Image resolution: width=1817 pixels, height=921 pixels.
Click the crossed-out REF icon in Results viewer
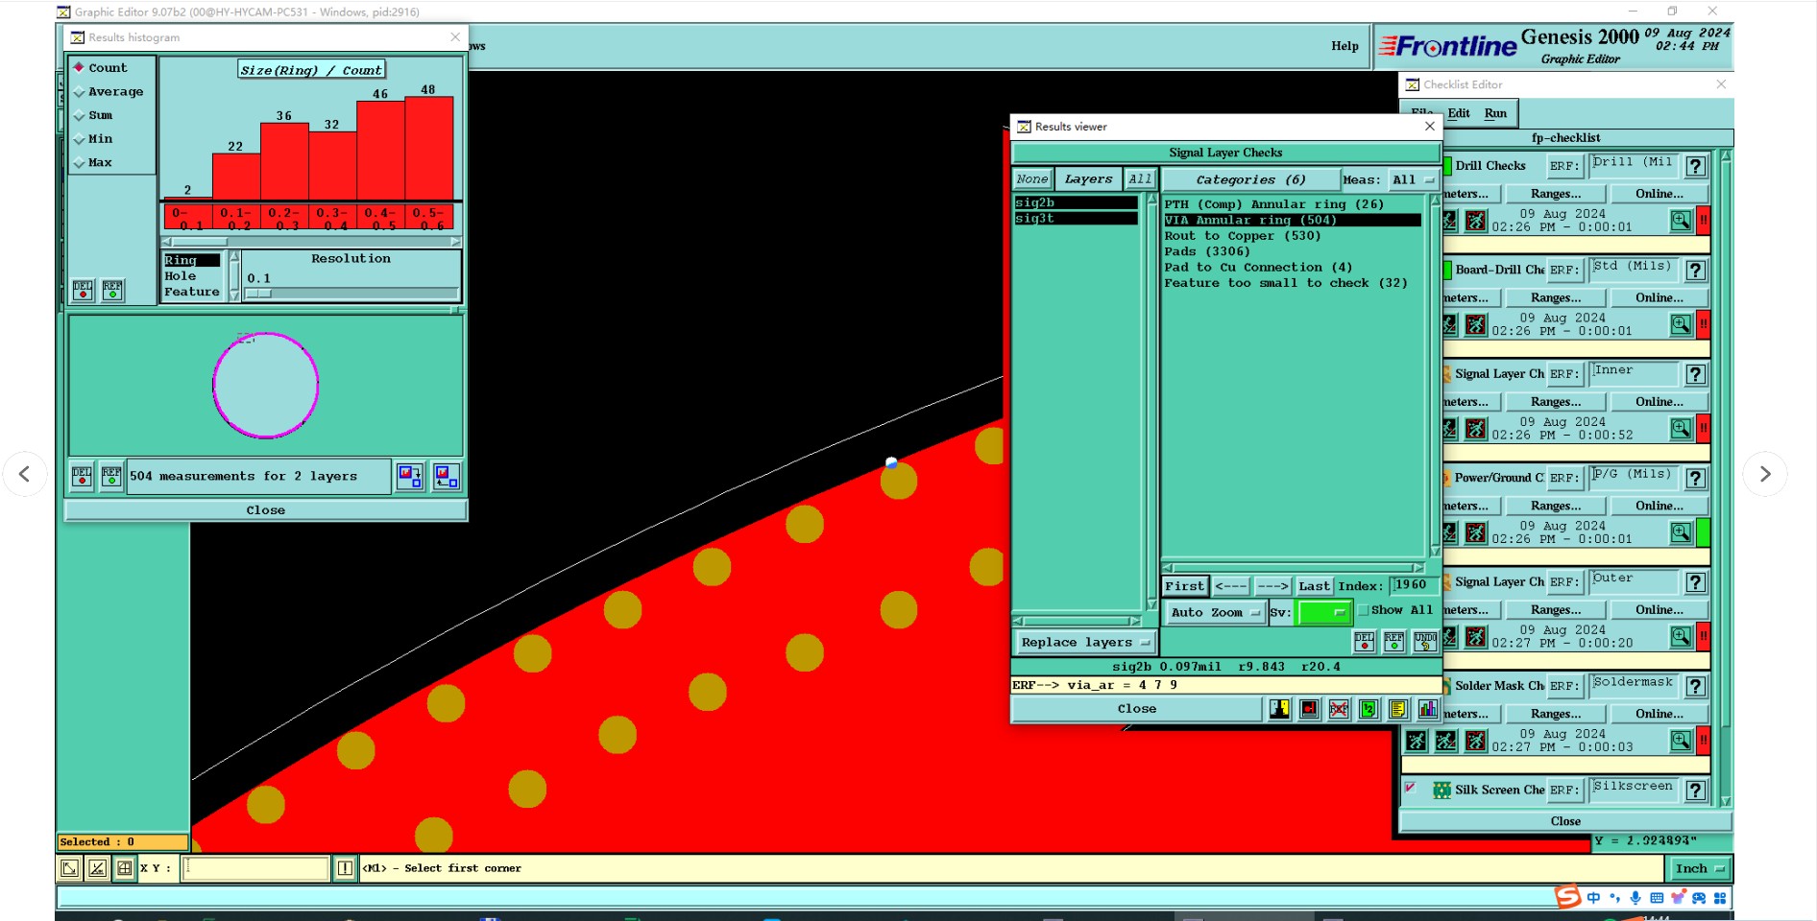[1339, 709]
